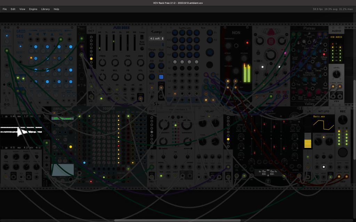356x222 pixels.
Task: Click the NON ATTACK knob
Action: pos(228,58)
